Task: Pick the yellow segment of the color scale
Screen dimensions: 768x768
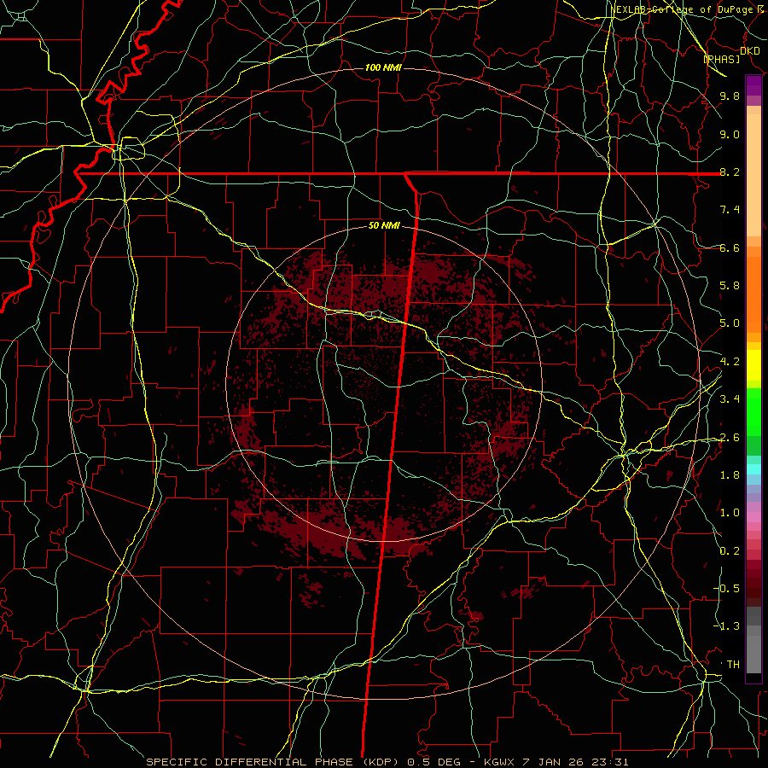Action: pos(753,365)
